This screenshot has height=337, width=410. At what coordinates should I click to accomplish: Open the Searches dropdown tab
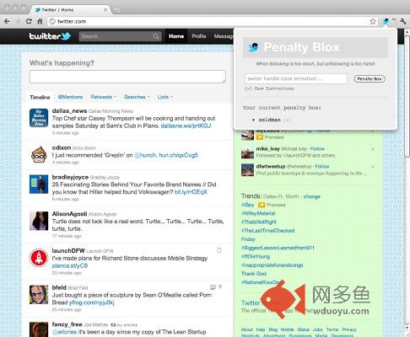(137, 97)
